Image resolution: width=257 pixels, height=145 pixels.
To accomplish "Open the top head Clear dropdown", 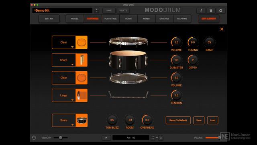I will (64, 42).
